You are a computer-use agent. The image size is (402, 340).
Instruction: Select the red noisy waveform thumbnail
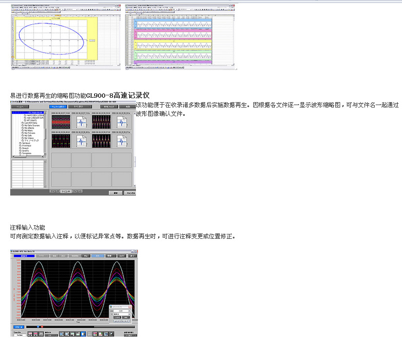[x=61, y=122]
